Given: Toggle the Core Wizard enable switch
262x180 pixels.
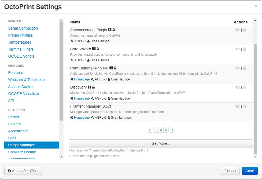Looking at the screenshot, I should [x=238, y=49].
